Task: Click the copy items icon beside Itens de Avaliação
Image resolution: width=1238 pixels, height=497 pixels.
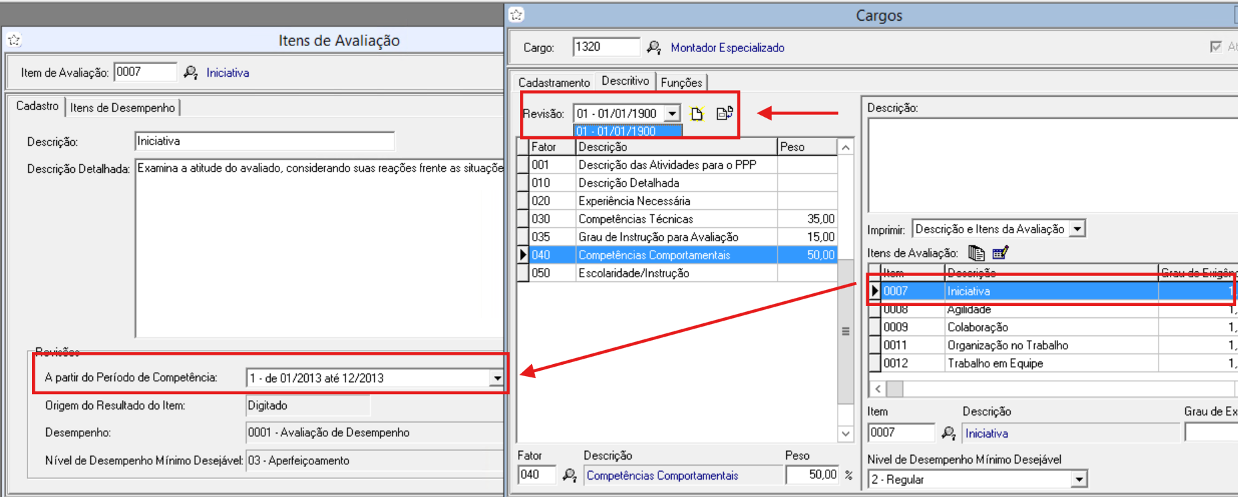Action: (976, 253)
